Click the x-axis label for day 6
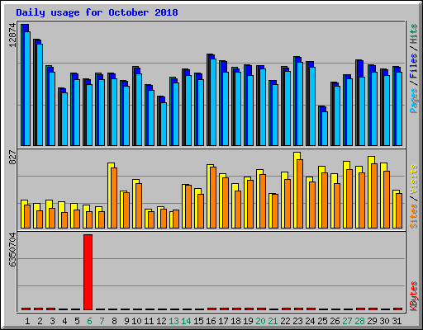 89,321
